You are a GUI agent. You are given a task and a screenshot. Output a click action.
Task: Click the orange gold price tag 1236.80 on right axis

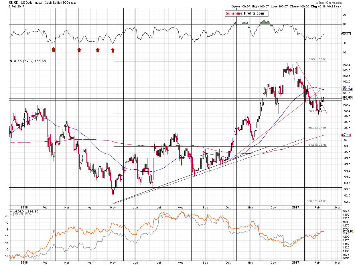347,232
